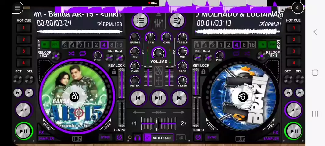Collapse panel with top-right back chevron
The height and width of the screenshot is (146, 325).
point(297,8)
